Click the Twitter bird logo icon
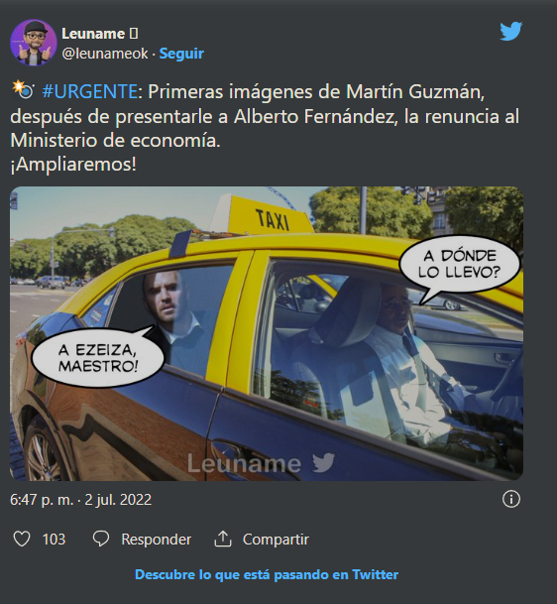 (x=510, y=31)
